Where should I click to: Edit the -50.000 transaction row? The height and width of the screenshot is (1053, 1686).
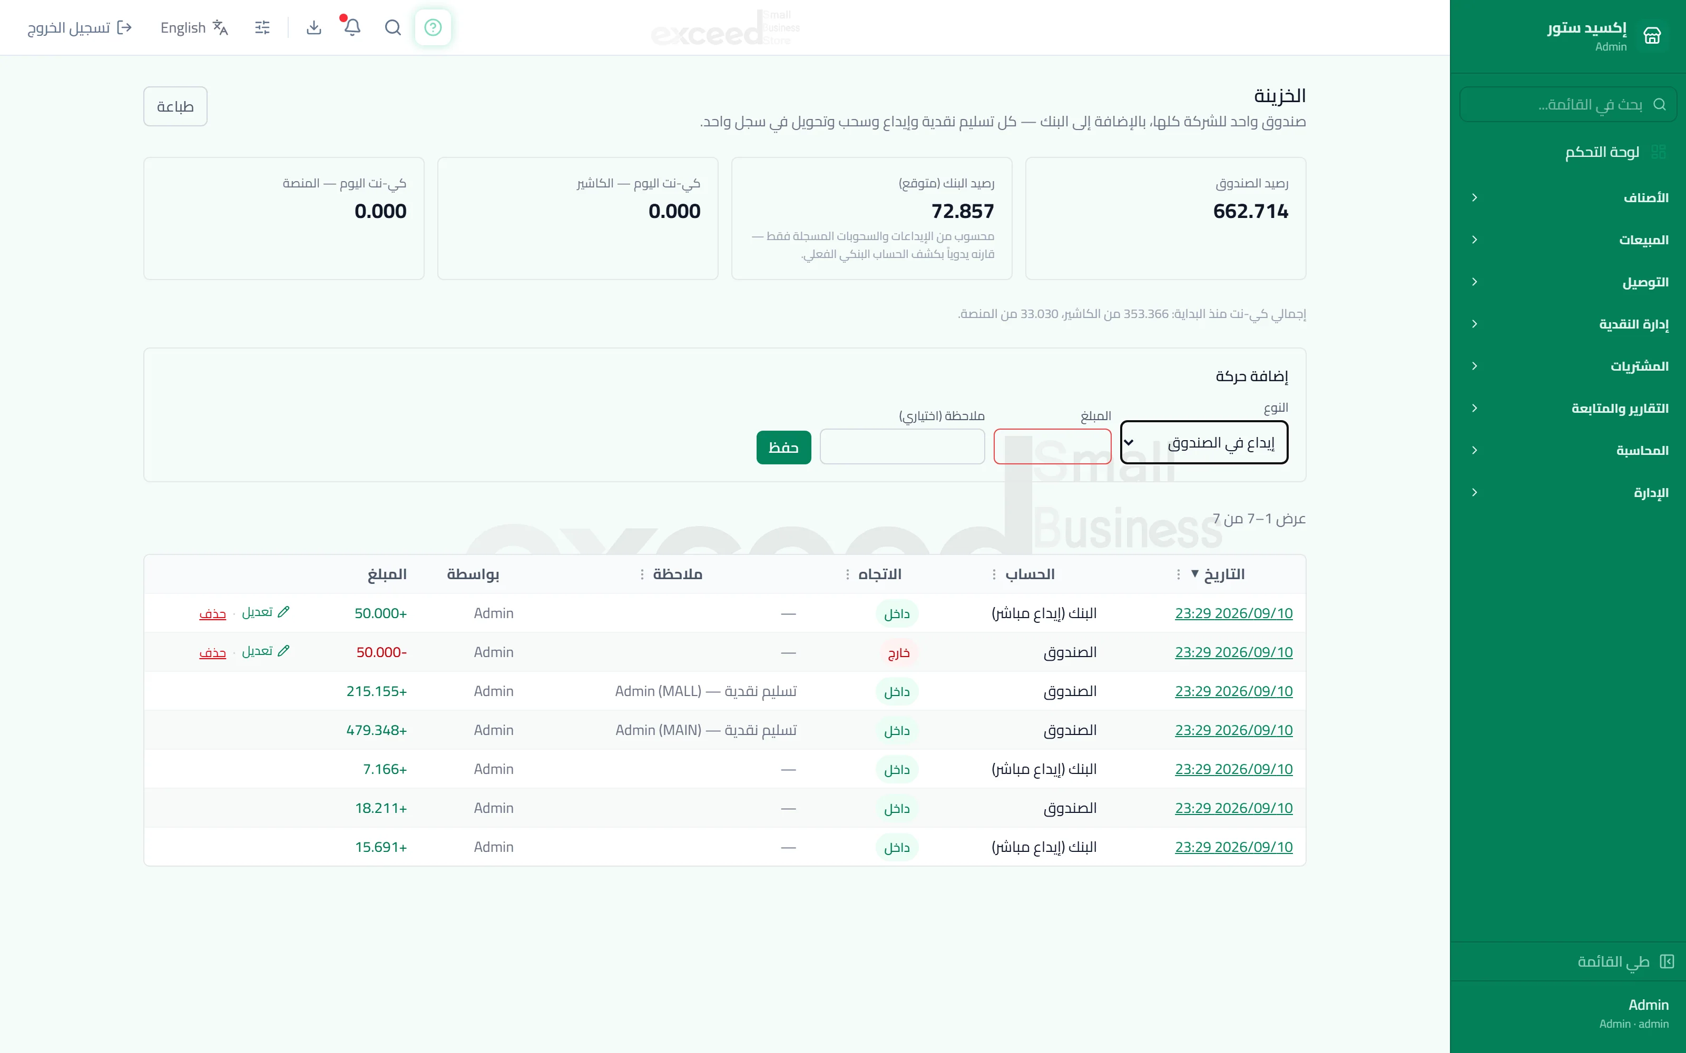click(266, 651)
